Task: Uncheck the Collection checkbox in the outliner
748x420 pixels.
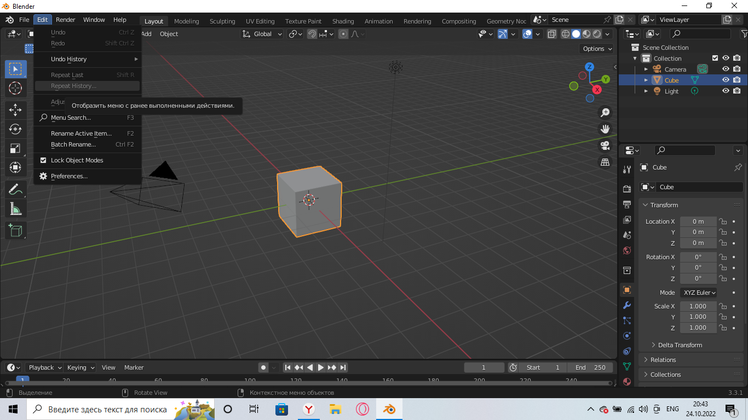Action: (715, 58)
